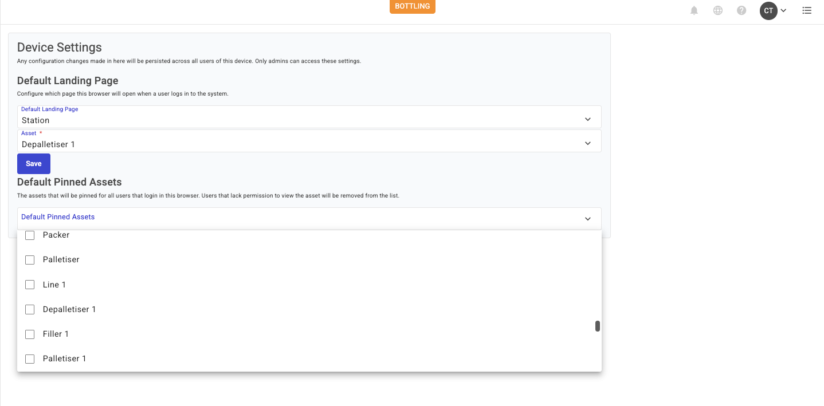Toggle the Filler 1 checkbox

(x=30, y=334)
